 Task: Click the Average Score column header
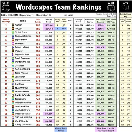coord(79,21)
